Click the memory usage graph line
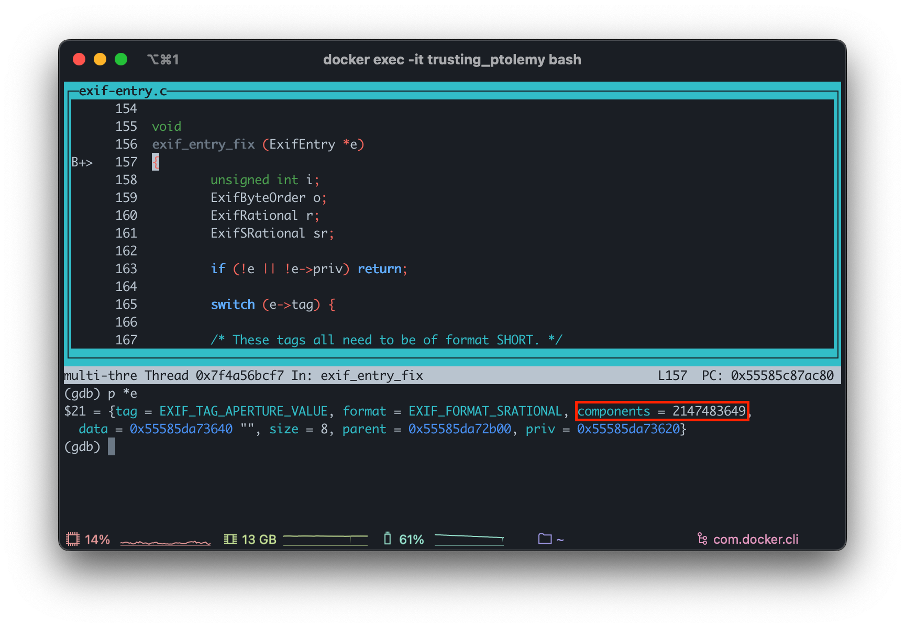The width and height of the screenshot is (905, 628). click(325, 539)
